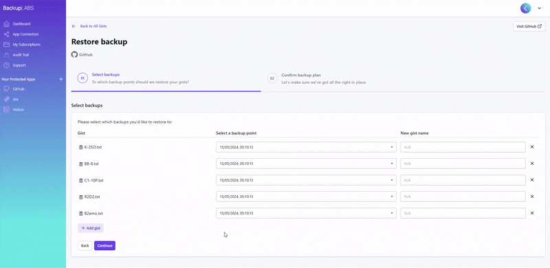Click the gist icon beside R2D2.txt
This screenshot has width=550, height=268.
pos(80,197)
